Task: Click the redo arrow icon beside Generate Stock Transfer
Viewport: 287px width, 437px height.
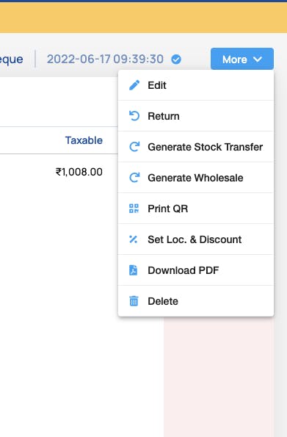Action: click(134, 147)
